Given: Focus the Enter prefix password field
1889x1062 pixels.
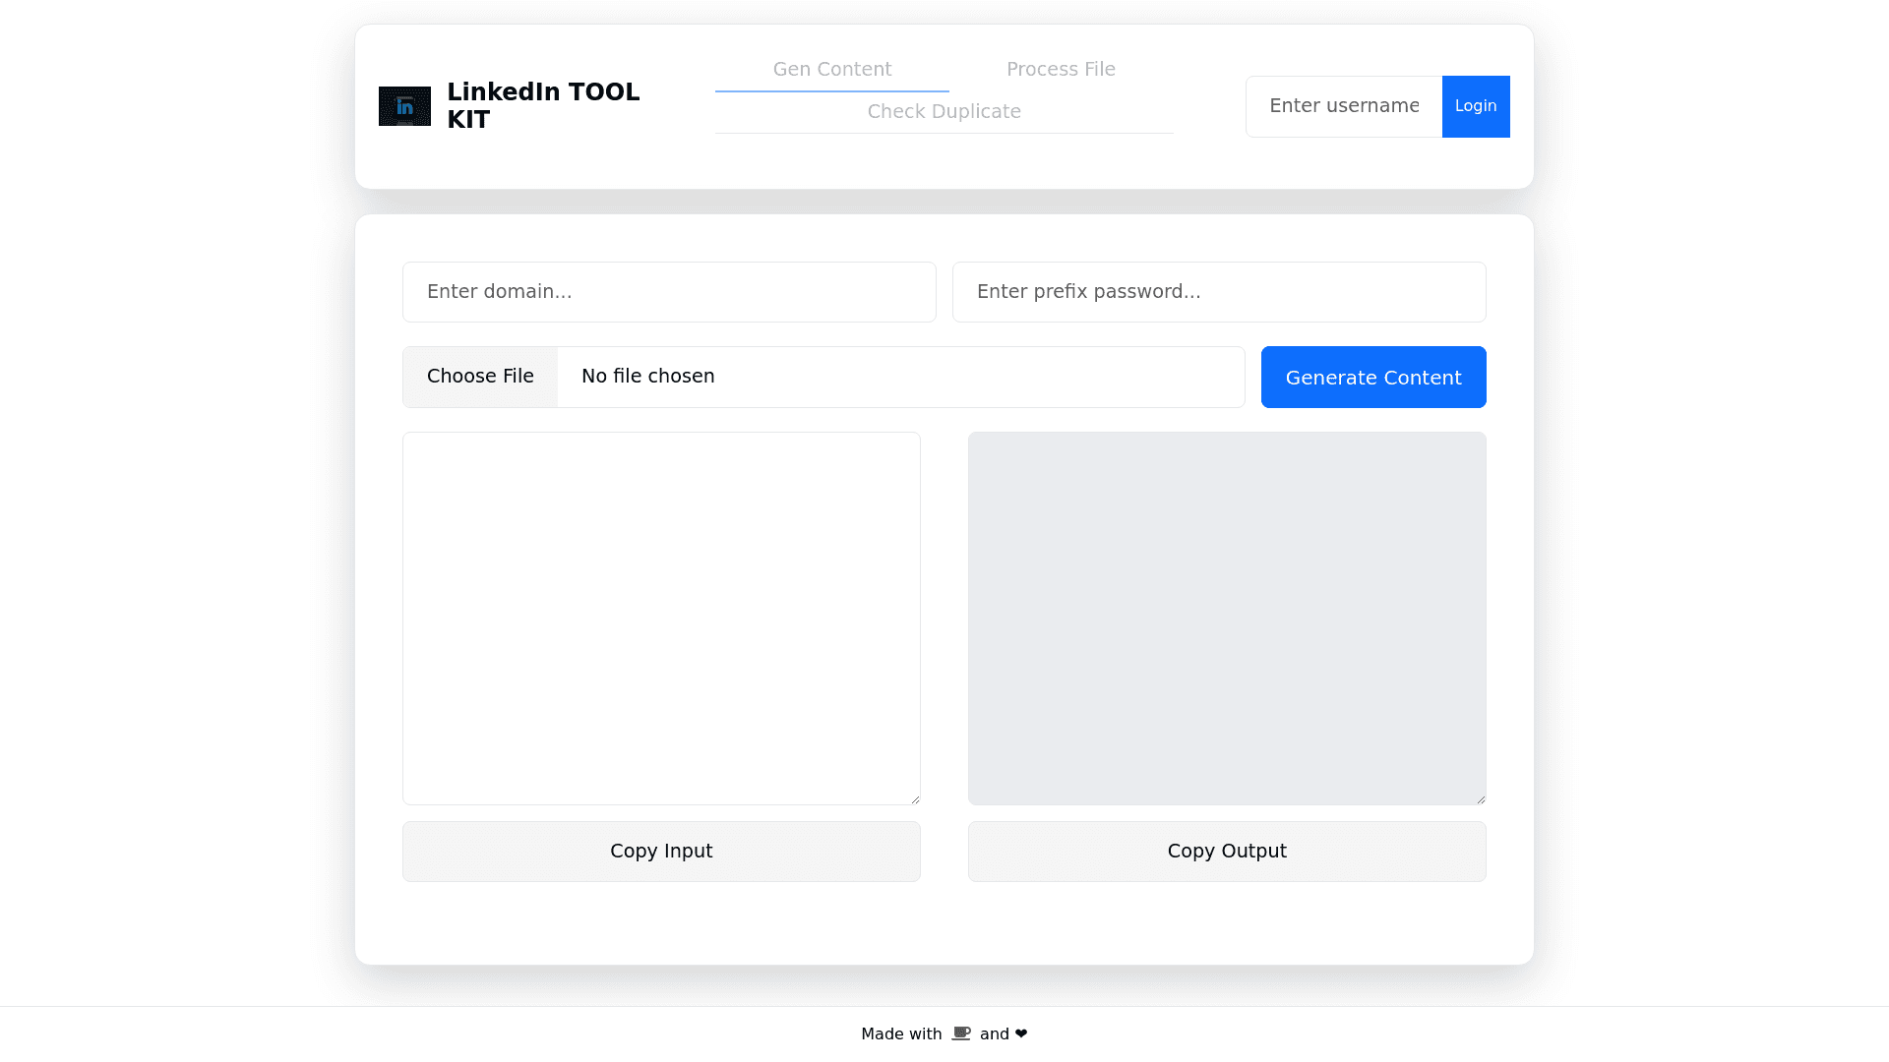Looking at the screenshot, I should [x=1218, y=292].
